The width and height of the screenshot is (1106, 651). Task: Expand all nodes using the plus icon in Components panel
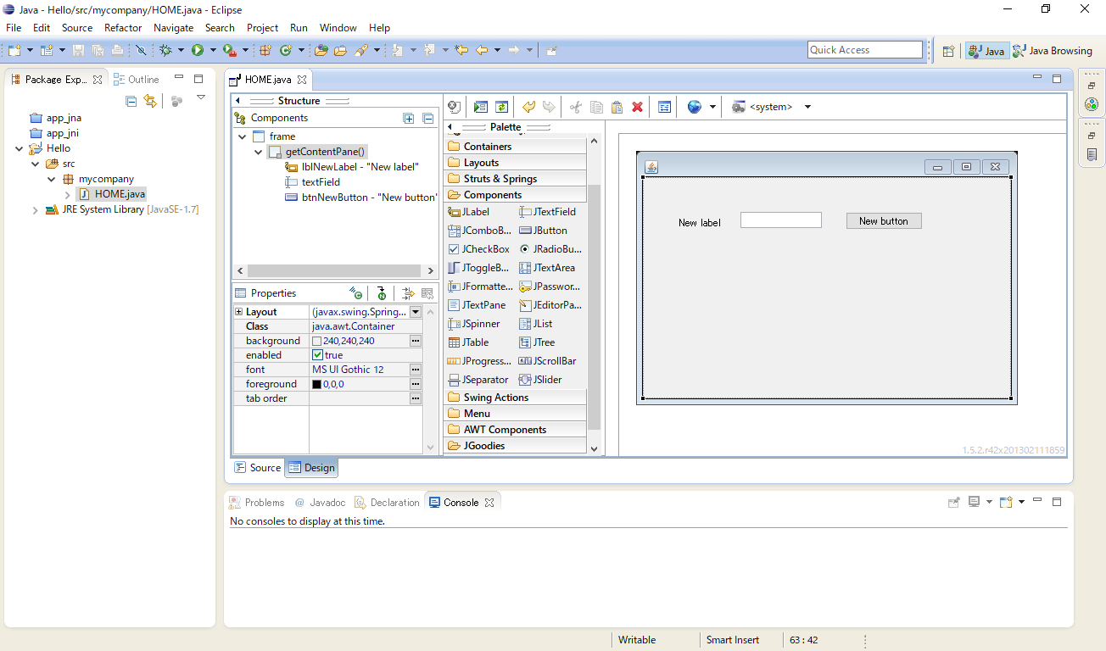tap(408, 118)
